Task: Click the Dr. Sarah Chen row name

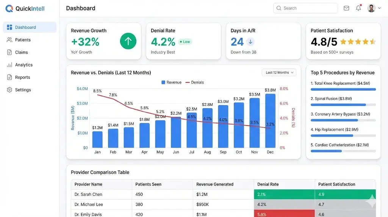Action: [x=88, y=195]
